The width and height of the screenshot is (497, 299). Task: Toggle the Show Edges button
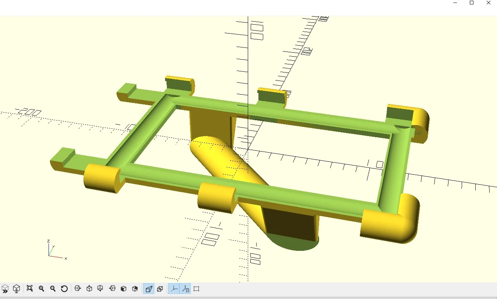point(196,289)
